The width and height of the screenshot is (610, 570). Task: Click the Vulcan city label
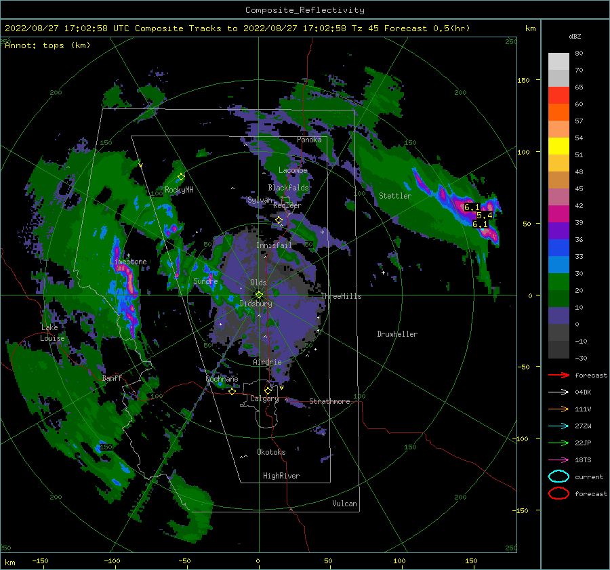345,504
